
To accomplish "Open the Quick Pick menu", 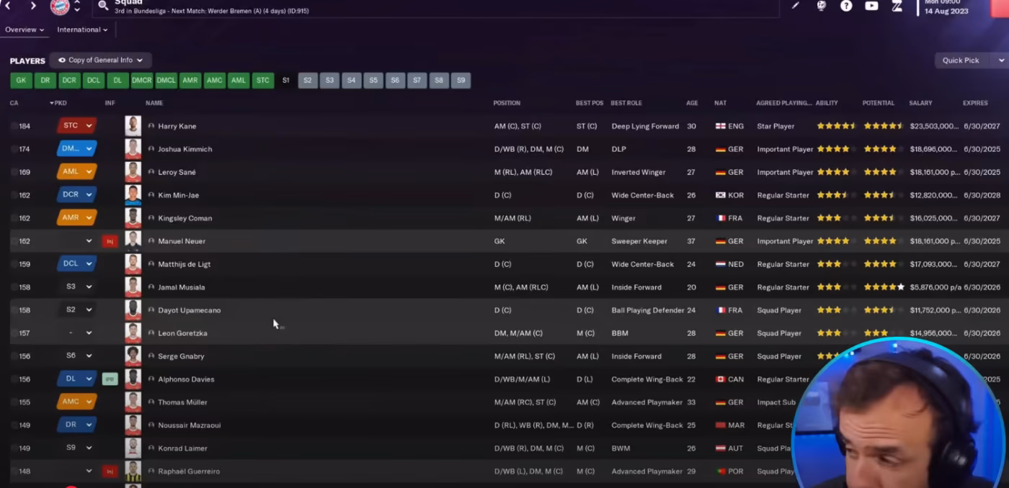I will tap(969, 60).
